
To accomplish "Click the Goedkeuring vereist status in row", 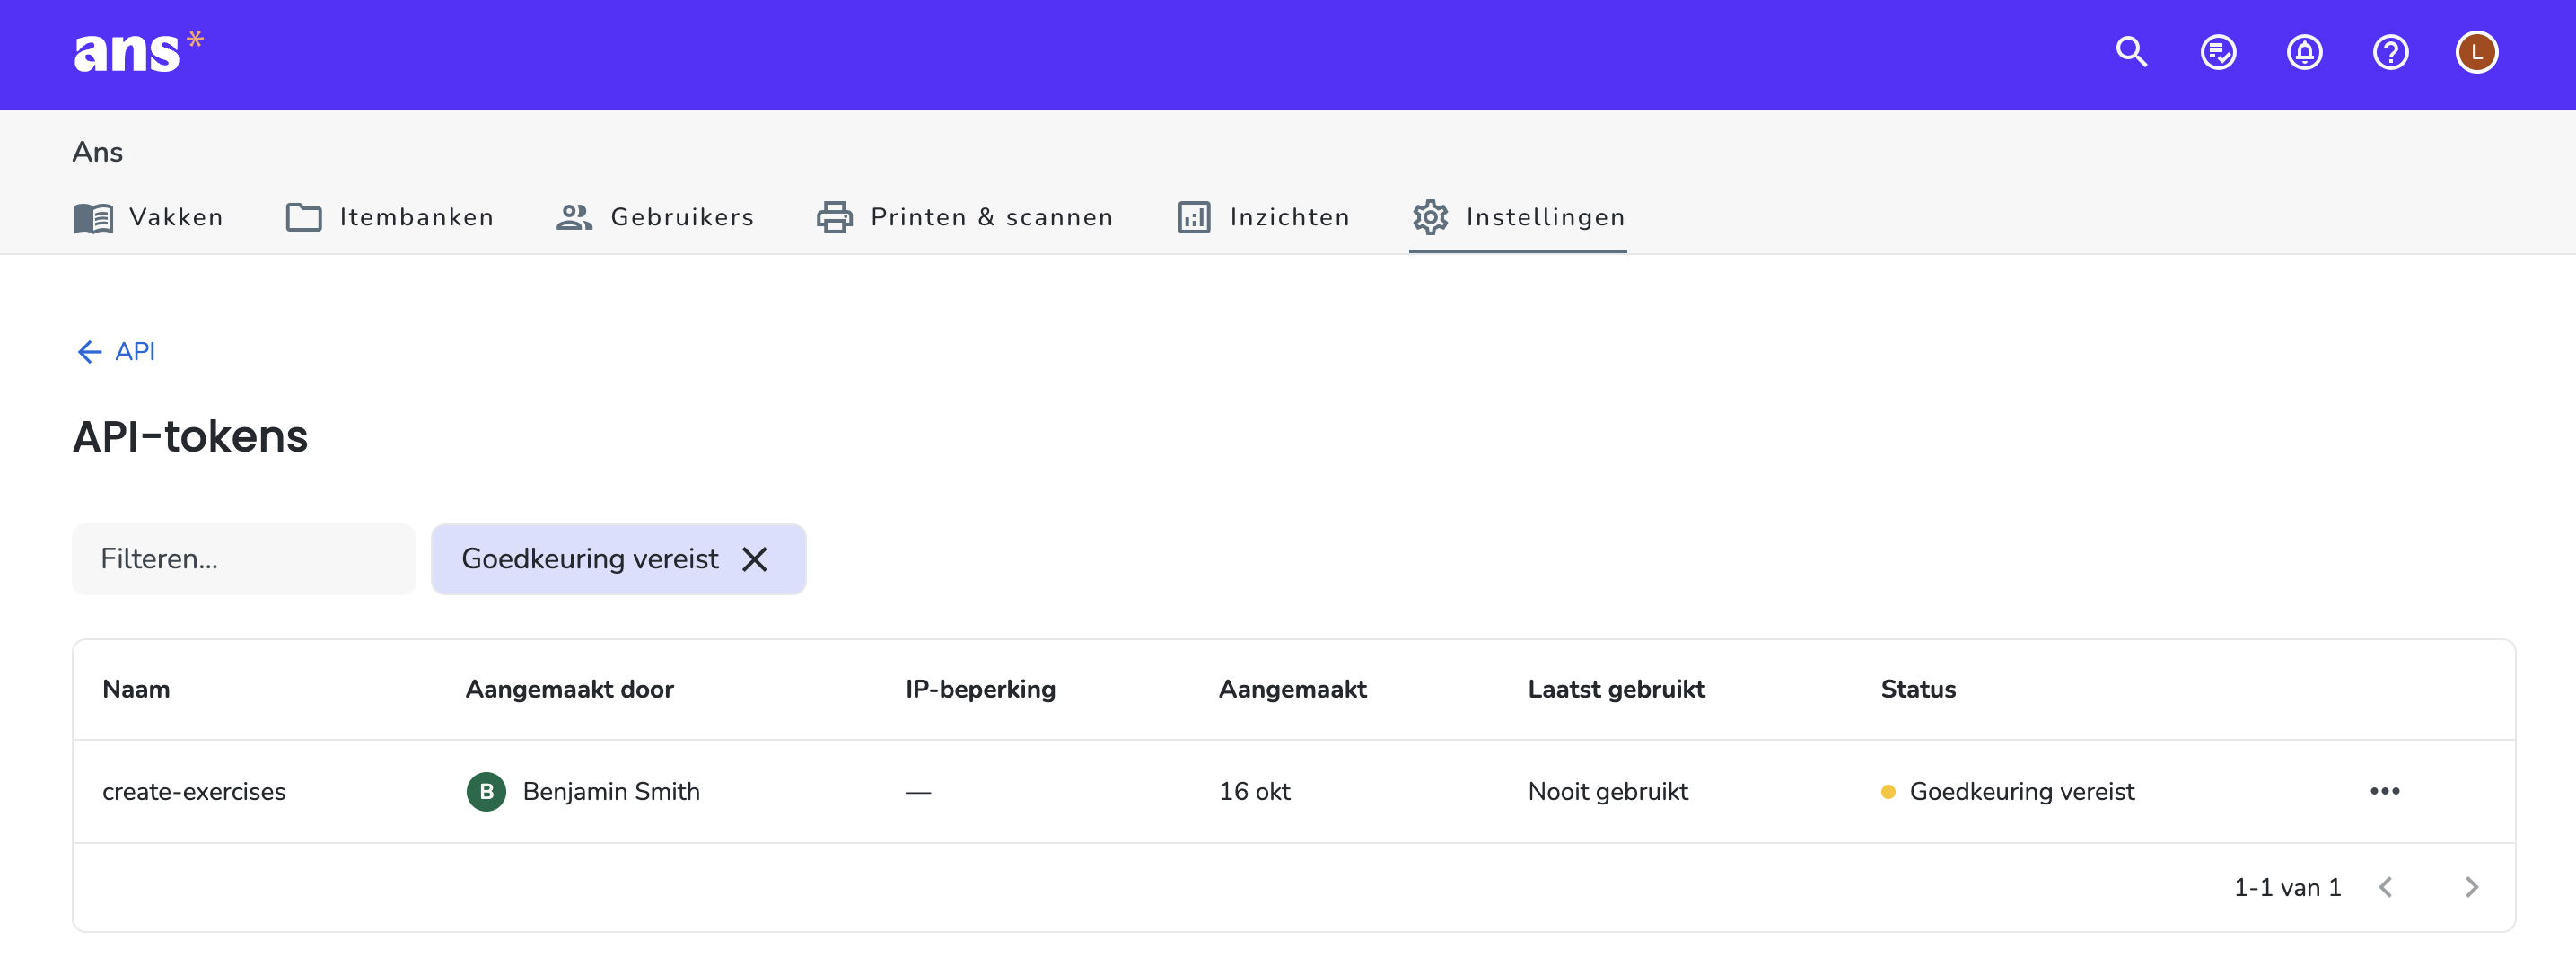I will click(2007, 791).
